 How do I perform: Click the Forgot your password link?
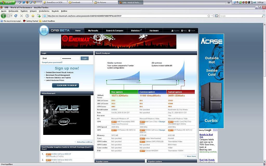tap(52, 62)
